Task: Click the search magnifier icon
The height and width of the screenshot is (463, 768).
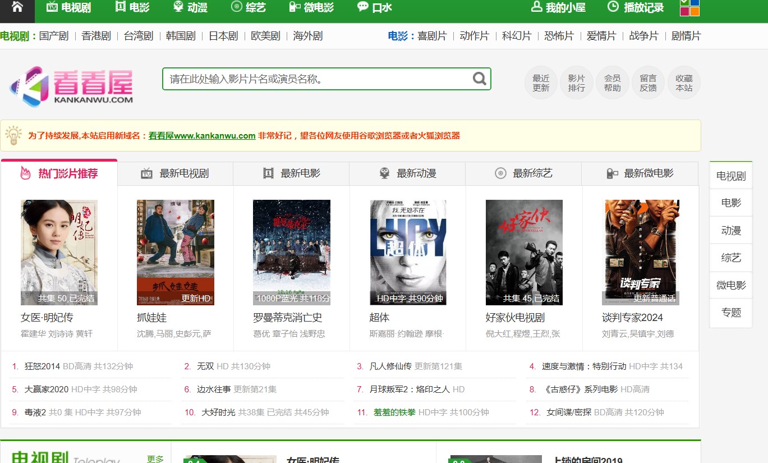Action: (x=479, y=79)
